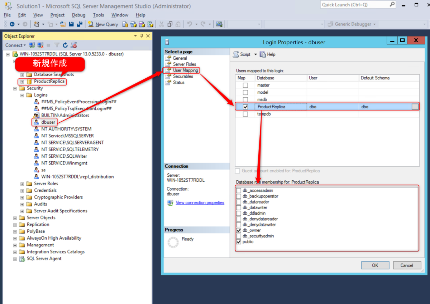Click the Cancel button
The width and height of the screenshot is (430, 304).
(407, 265)
